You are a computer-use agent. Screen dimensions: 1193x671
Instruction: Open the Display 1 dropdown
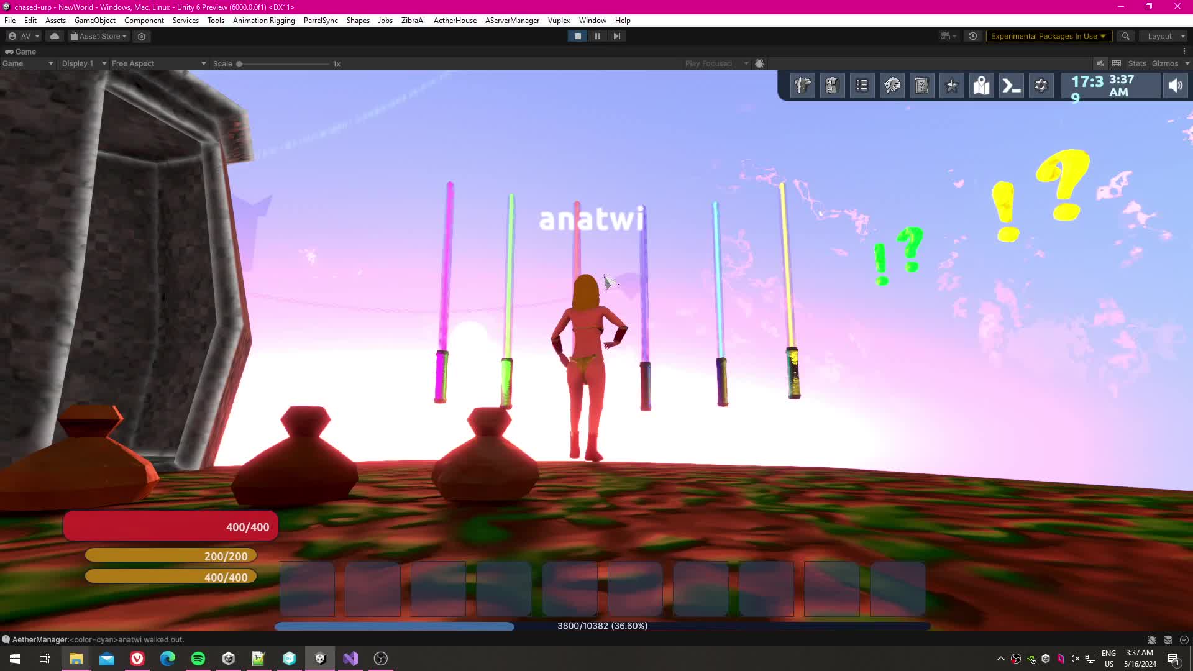click(84, 63)
